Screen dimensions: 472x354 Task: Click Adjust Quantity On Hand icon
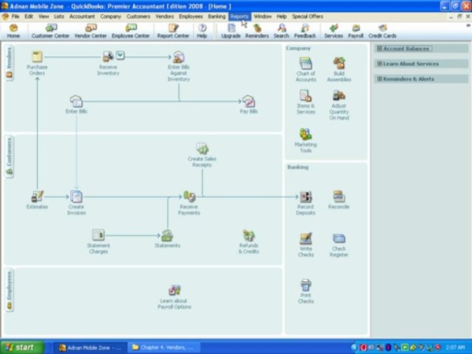339,96
